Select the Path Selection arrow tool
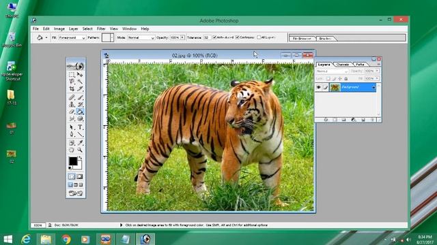 pos(72,127)
